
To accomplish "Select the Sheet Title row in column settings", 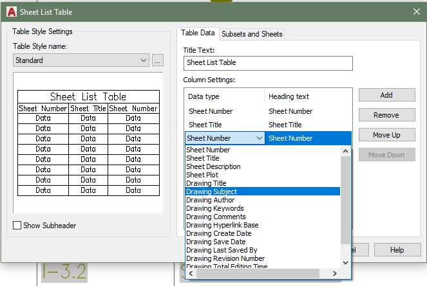I will pos(268,125).
